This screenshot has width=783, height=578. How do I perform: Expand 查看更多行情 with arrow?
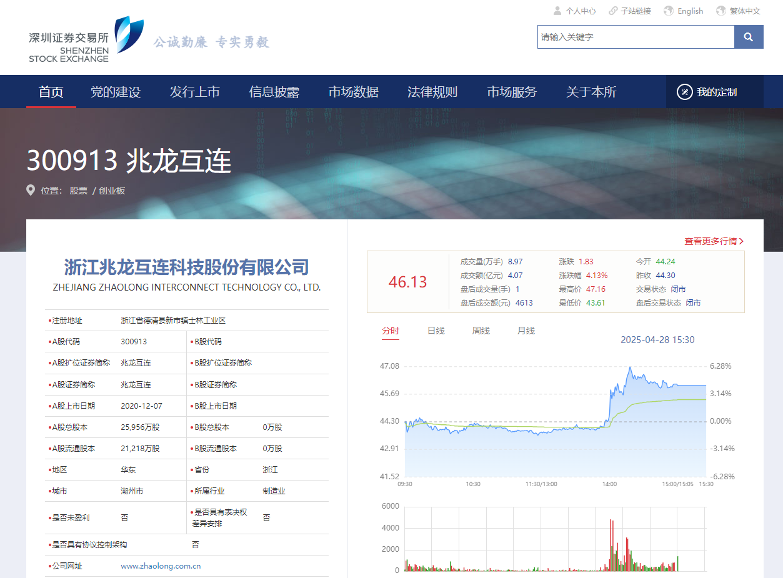tap(714, 241)
